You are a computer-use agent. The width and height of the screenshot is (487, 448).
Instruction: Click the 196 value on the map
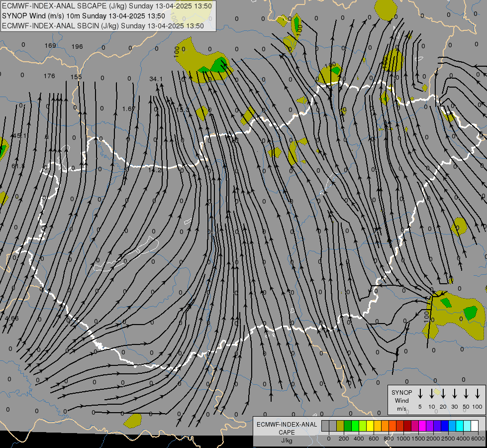point(77,47)
